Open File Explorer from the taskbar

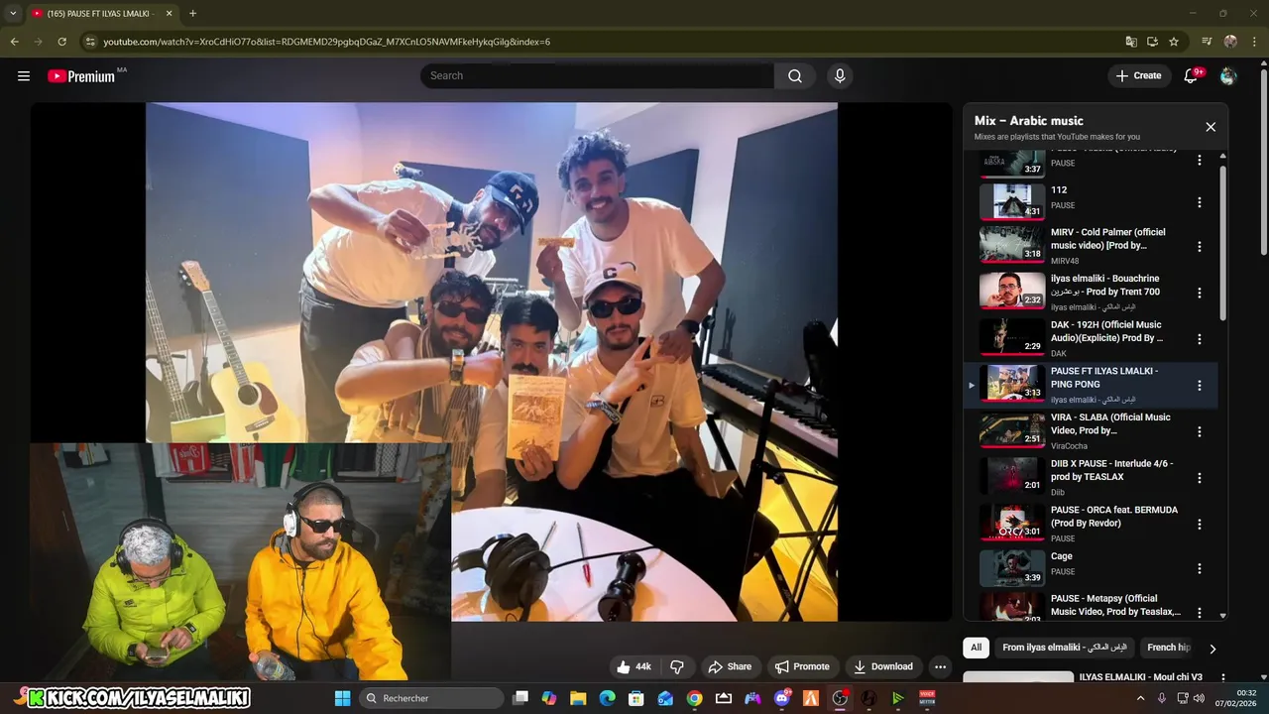[x=578, y=698]
